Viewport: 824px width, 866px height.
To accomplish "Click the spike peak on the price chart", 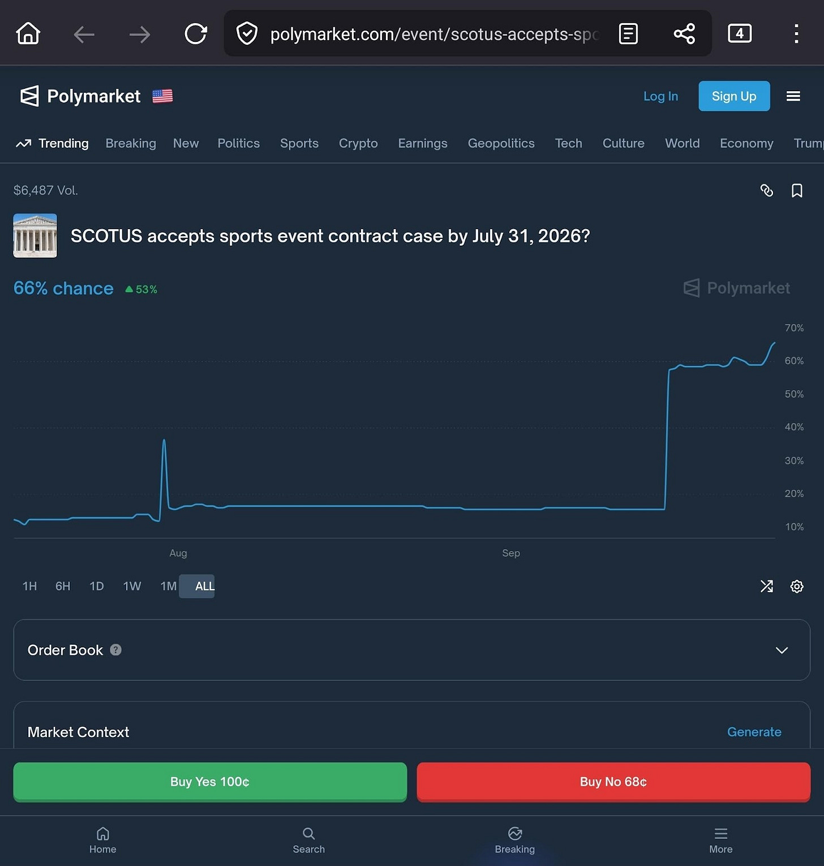I will 164,440.
